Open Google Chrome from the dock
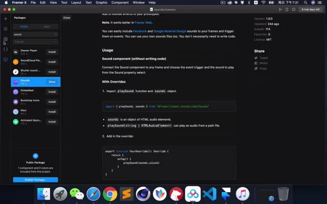This screenshot has width=327, height=204. pyautogui.click(x=110, y=194)
